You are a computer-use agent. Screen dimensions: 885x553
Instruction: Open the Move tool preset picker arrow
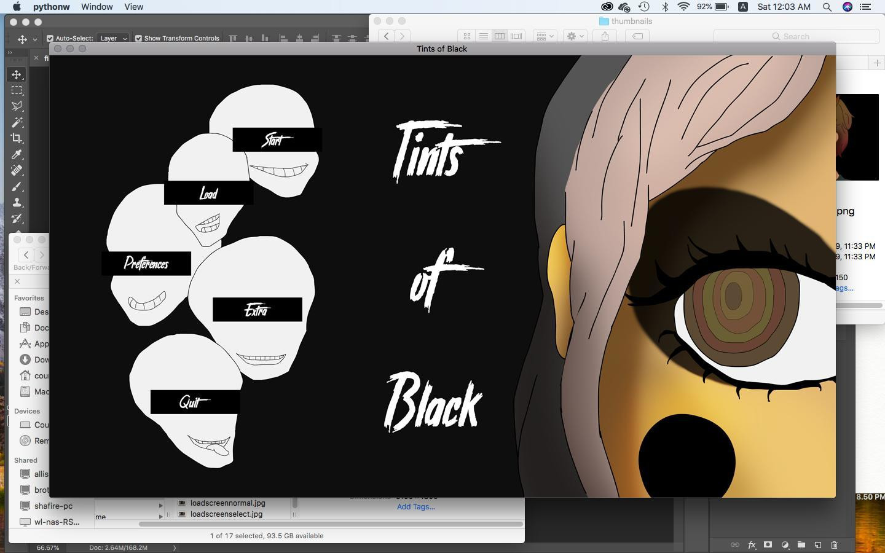pyautogui.click(x=35, y=39)
